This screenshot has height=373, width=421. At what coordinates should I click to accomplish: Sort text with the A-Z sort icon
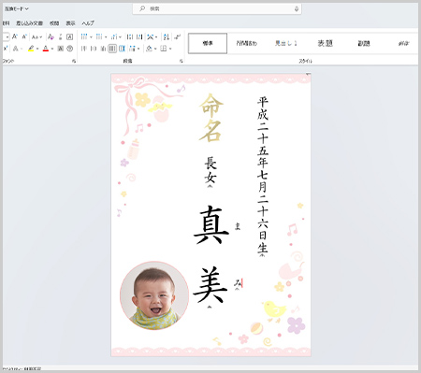(x=167, y=36)
